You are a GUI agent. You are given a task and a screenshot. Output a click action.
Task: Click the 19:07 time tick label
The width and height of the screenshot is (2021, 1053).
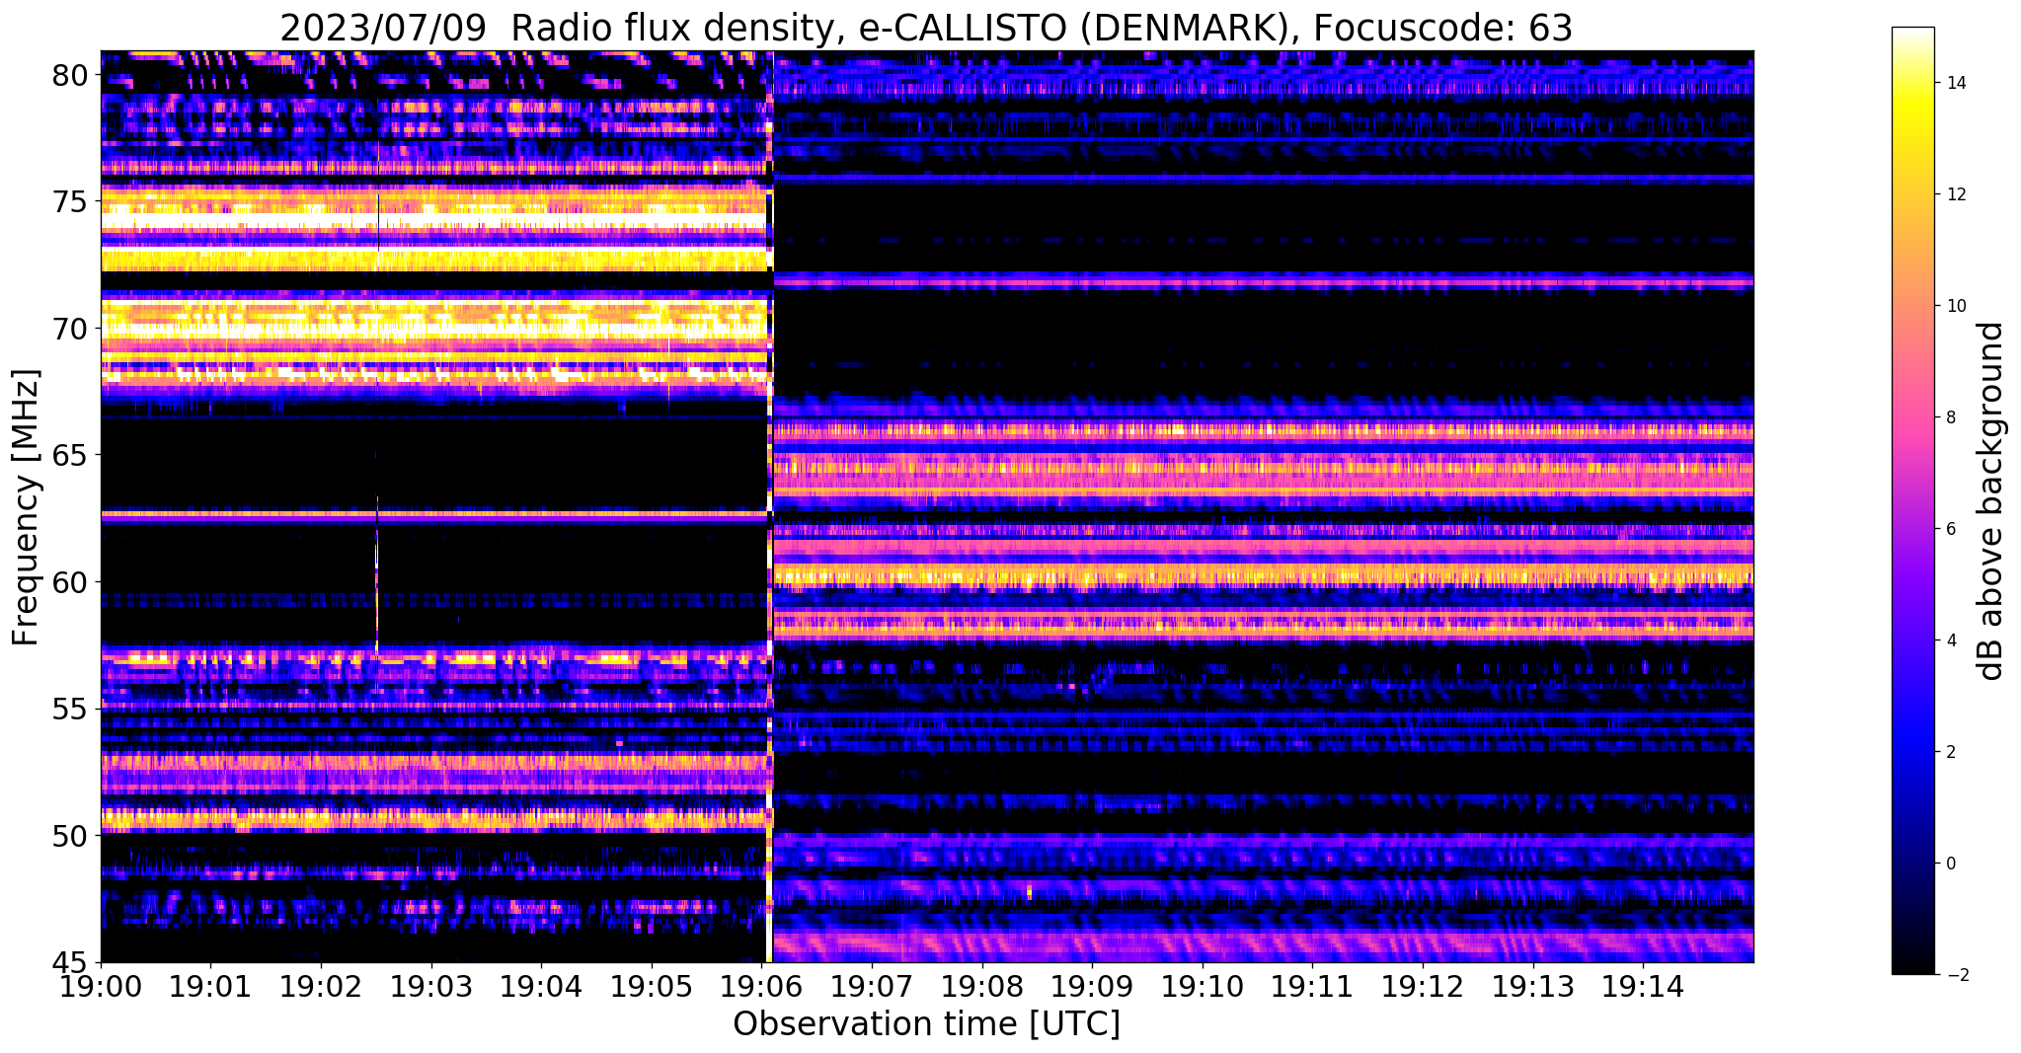872,986
